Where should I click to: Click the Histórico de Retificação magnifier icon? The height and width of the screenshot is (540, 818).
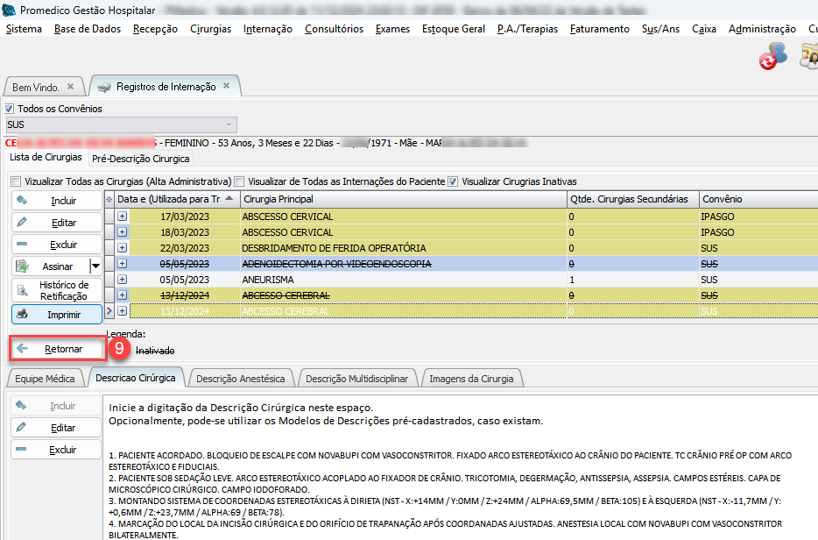pyautogui.click(x=22, y=290)
